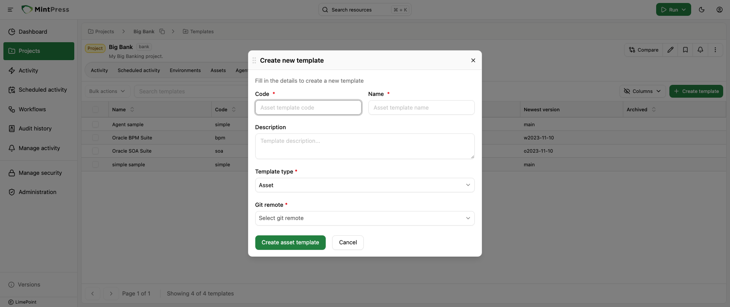Open Scheduled activity in sidebar
This screenshot has width=730, height=307.
point(39,90)
